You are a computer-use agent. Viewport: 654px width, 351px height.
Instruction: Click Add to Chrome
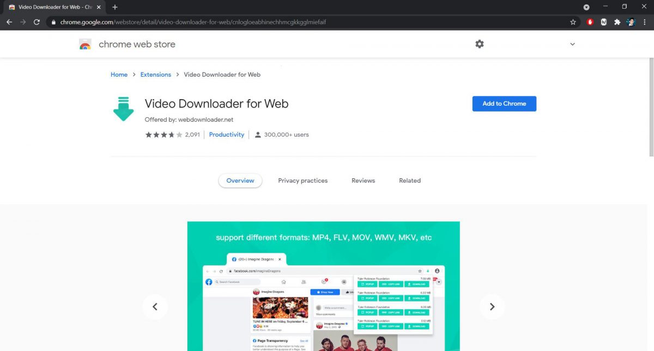pos(504,104)
